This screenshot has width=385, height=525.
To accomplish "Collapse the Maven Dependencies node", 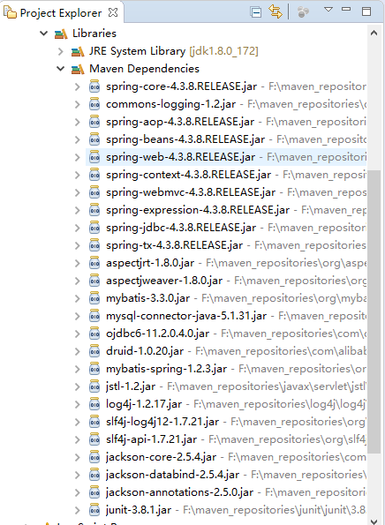I will coord(60,69).
